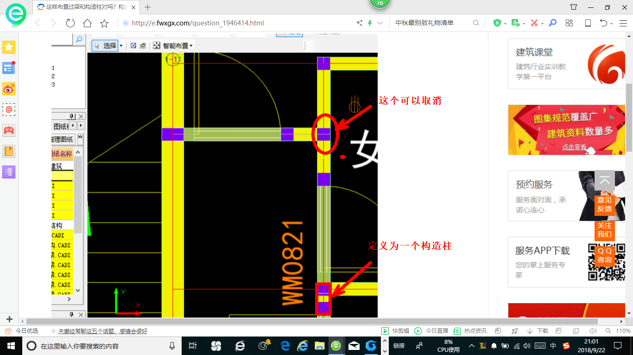Click the vertical page scrollbar
This screenshot has height=355, width=633.
[629, 117]
